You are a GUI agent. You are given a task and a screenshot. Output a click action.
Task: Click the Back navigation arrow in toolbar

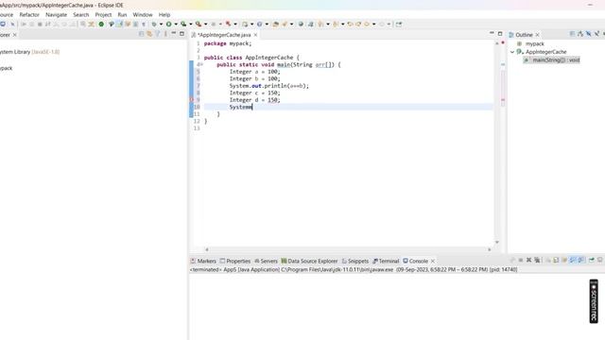tap(367, 24)
